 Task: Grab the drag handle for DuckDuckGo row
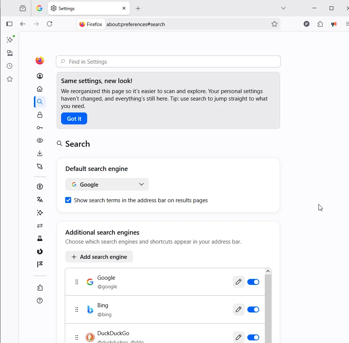pyautogui.click(x=77, y=337)
